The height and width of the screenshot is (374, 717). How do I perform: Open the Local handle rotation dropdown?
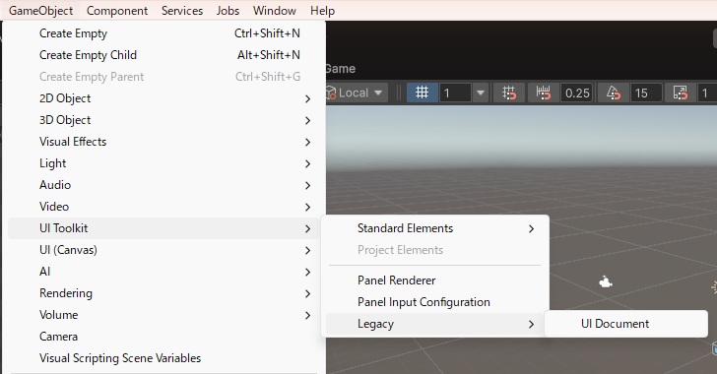357,93
